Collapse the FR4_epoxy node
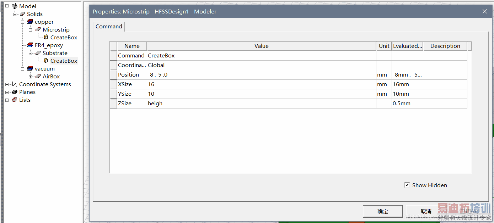 22,45
